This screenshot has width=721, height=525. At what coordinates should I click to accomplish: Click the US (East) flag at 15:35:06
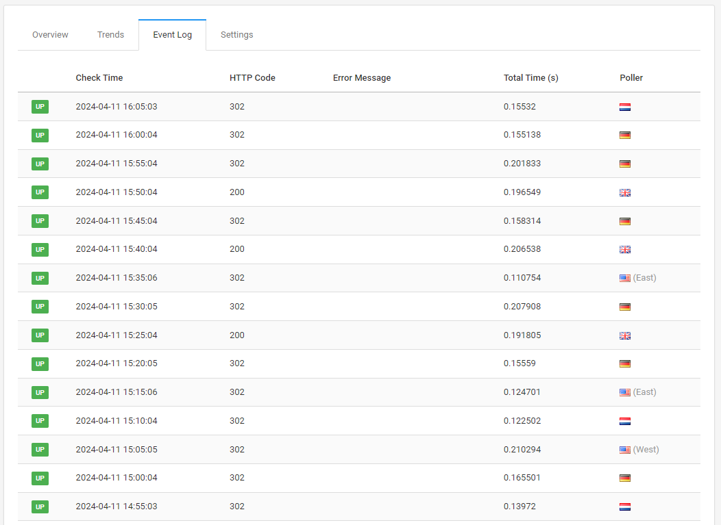(x=624, y=278)
